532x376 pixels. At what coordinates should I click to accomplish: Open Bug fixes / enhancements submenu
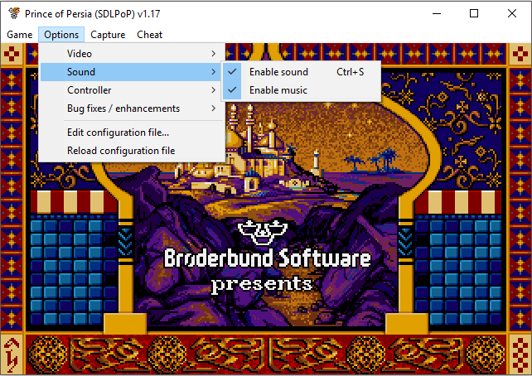tap(132, 108)
